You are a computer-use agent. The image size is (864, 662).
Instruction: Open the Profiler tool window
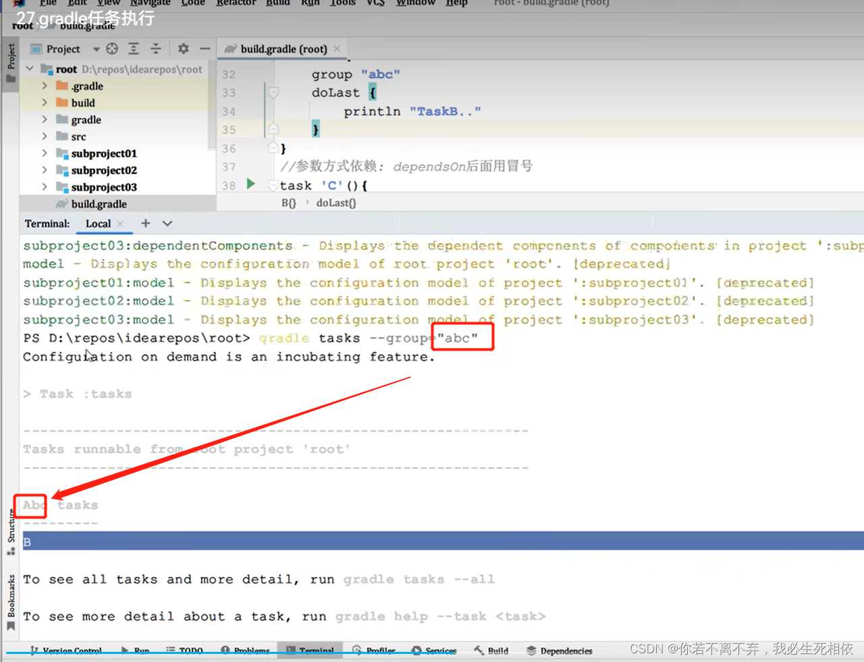[373, 651]
